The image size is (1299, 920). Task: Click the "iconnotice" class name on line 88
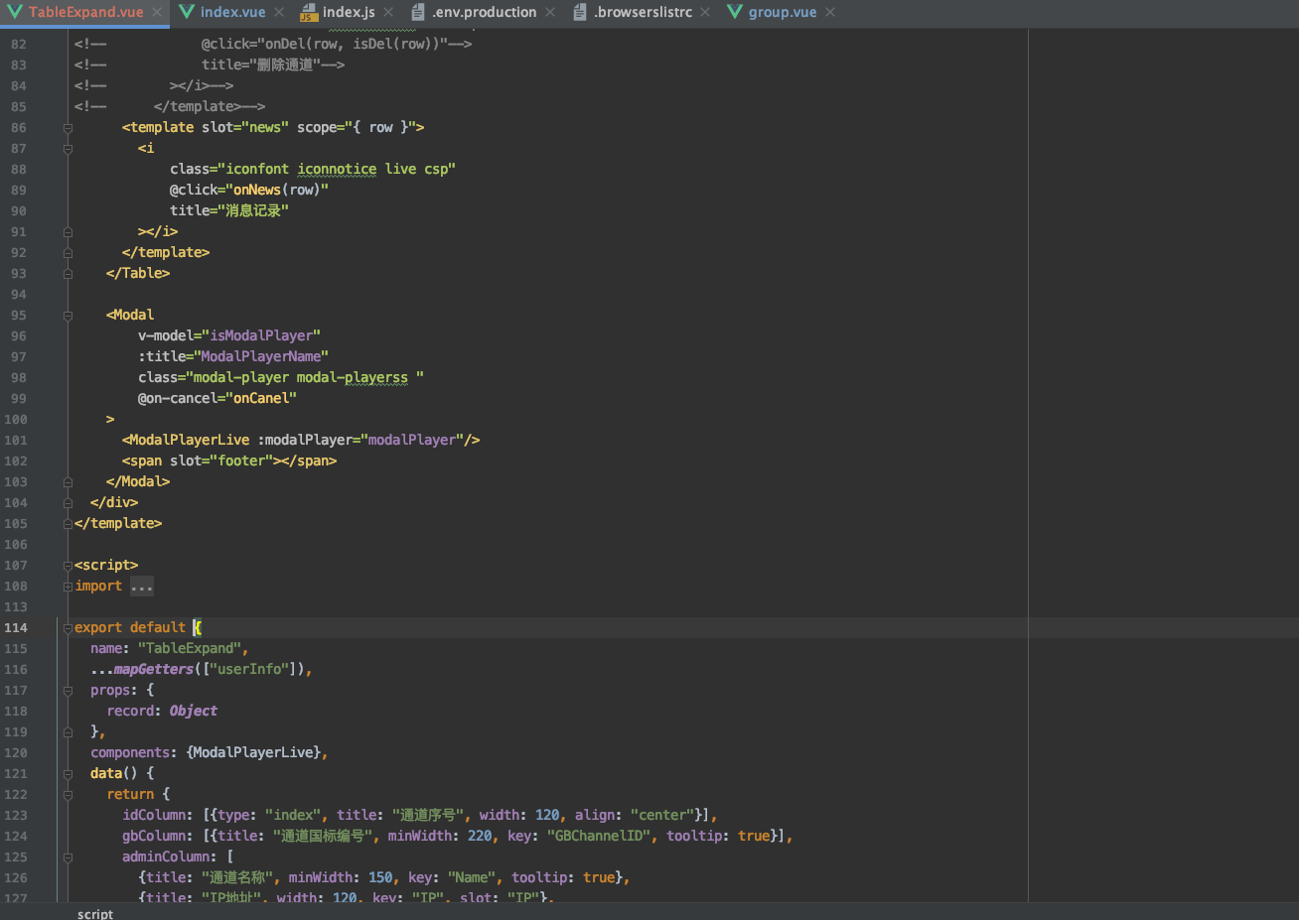[x=337, y=170]
